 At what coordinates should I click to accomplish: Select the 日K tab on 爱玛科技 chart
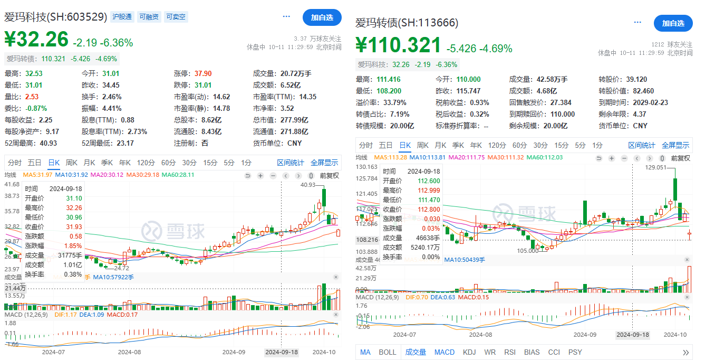(x=54, y=163)
